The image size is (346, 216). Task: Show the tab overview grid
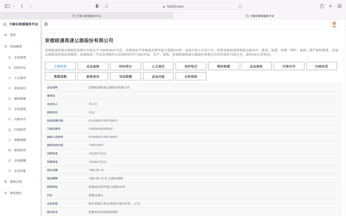click(340, 6)
